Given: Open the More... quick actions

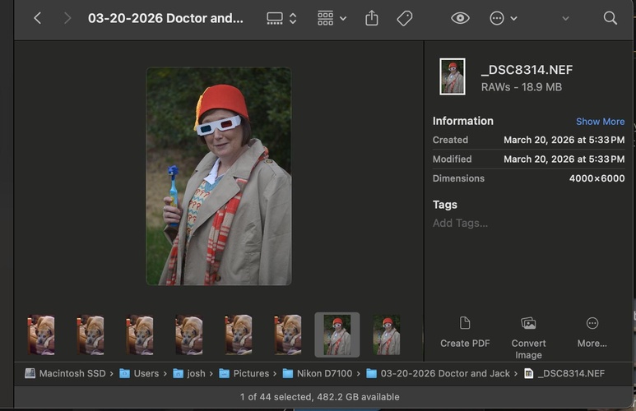Looking at the screenshot, I should pyautogui.click(x=592, y=332).
